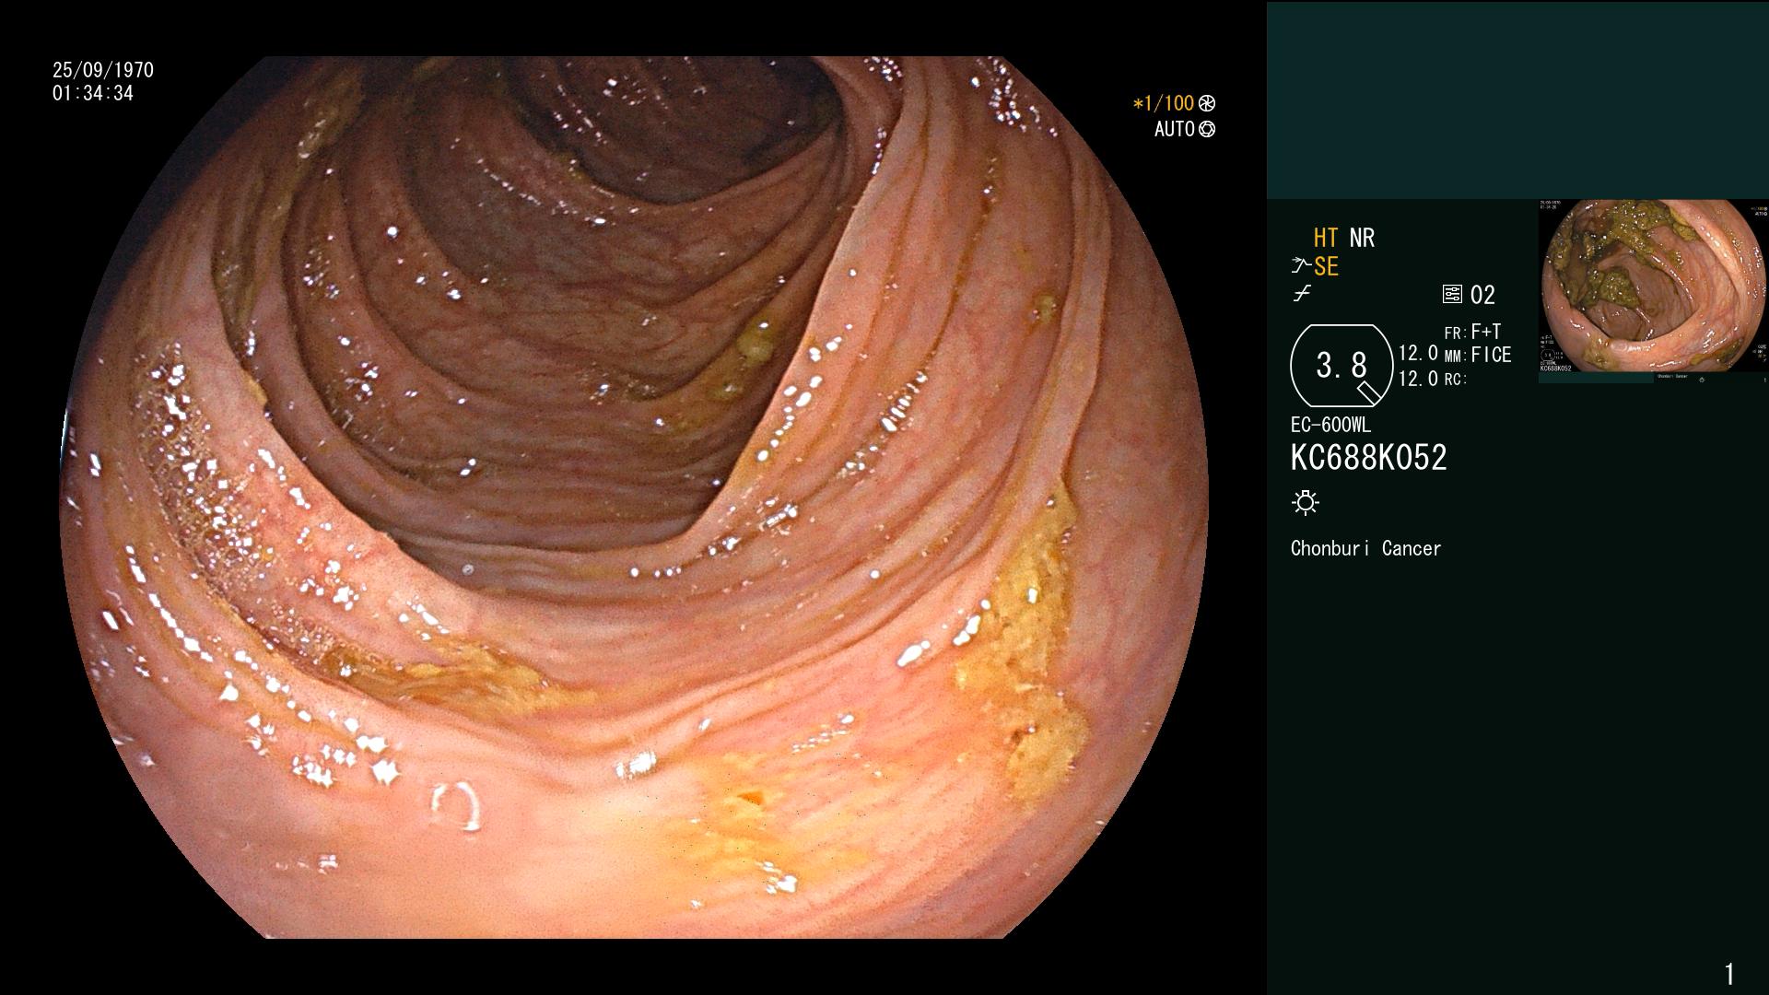Select the settings sliders icon beside 02

(1452, 295)
